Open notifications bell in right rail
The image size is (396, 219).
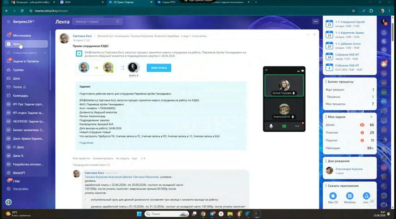[x=384, y=33]
